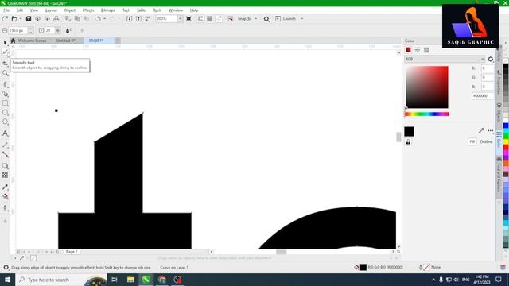Select the Parallel Dimension line tool
Viewport: 509px width, 286px height.
tap(6, 145)
